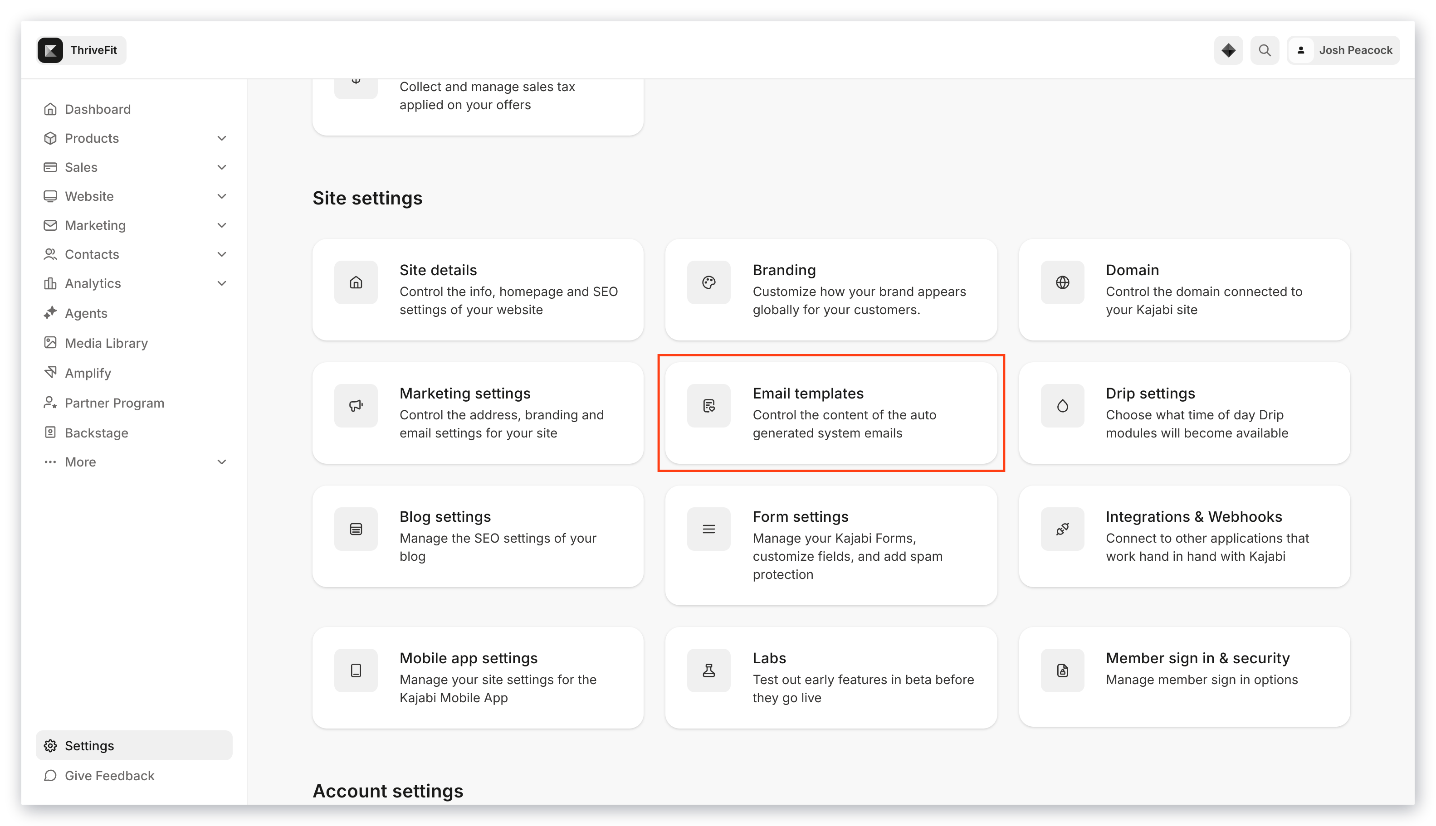Click the Site details house icon
Image resolution: width=1436 pixels, height=826 pixels.
[355, 282]
